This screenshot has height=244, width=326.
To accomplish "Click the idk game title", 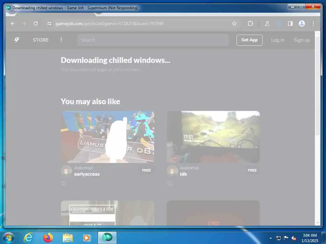I will (x=183, y=174).
